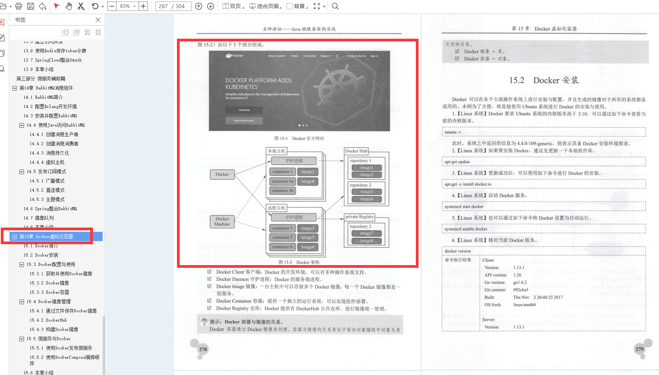Viewport: 659px width, 375px height.
Task: Open bookmark 15.3.1 获取并使用Docker镜像
Action: click(61, 274)
